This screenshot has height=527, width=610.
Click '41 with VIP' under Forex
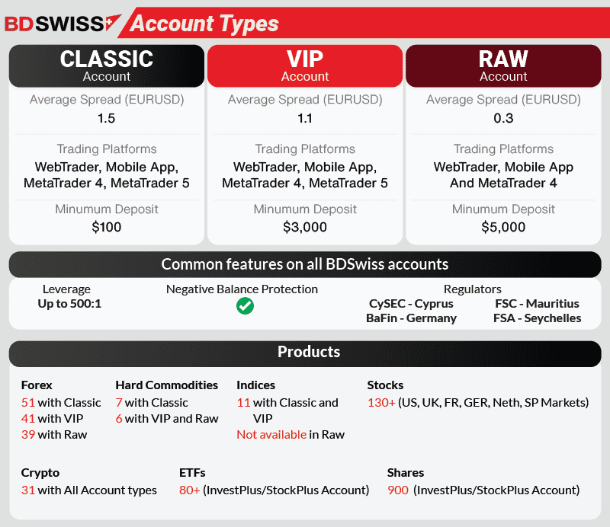tap(52, 419)
